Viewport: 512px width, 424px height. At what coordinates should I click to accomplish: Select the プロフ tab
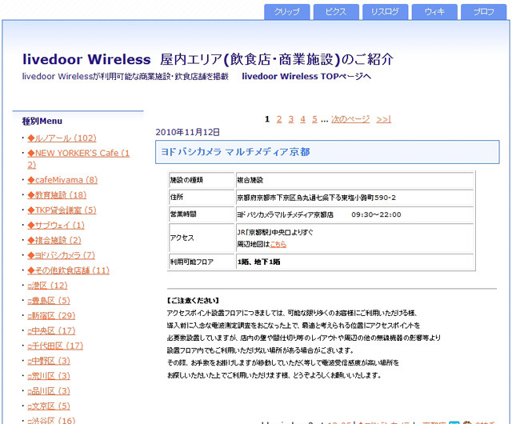(x=483, y=12)
